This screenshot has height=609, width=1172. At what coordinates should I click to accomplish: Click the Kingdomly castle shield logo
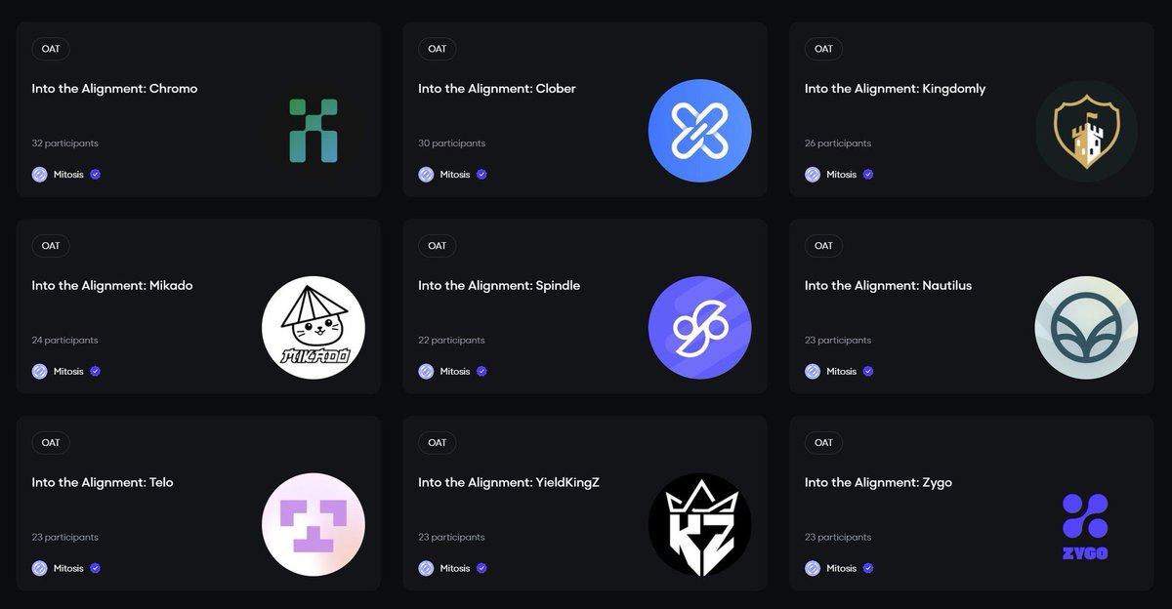click(x=1086, y=131)
